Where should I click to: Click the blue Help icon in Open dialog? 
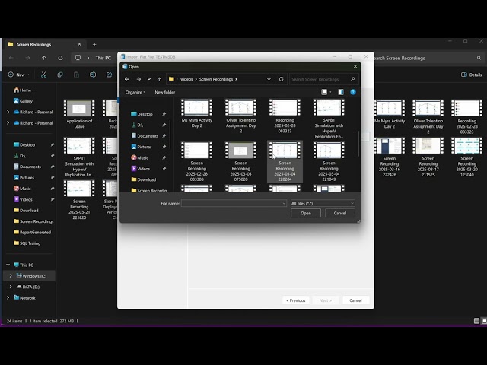pos(353,92)
